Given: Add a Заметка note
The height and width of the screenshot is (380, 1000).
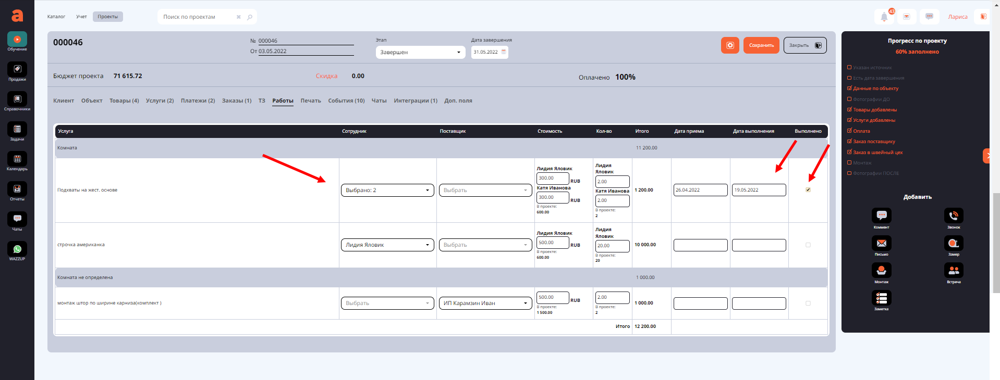Looking at the screenshot, I should 881,298.
